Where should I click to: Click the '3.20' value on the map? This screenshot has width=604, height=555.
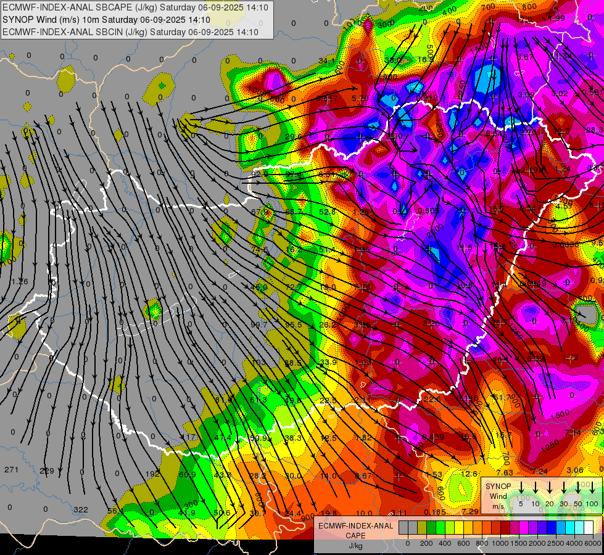pyautogui.click(x=431, y=324)
